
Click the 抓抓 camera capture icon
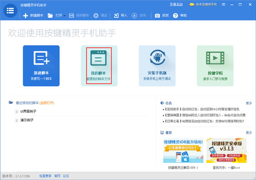pos(157,16)
